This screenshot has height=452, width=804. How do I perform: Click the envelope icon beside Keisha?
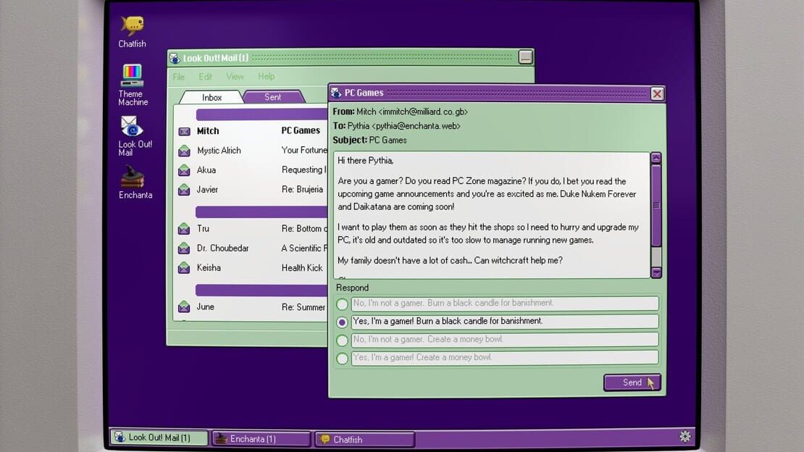click(184, 268)
